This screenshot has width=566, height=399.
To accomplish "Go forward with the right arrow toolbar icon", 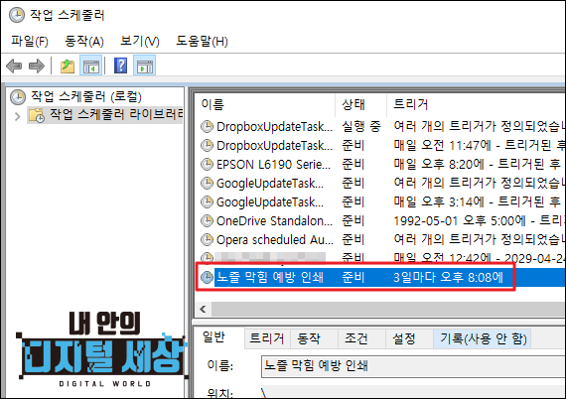I will (x=36, y=66).
